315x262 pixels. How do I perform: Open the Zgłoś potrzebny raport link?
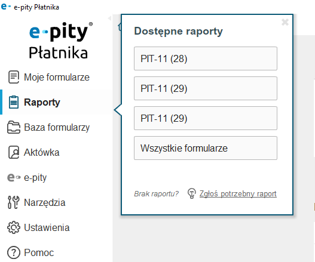[x=238, y=194]
